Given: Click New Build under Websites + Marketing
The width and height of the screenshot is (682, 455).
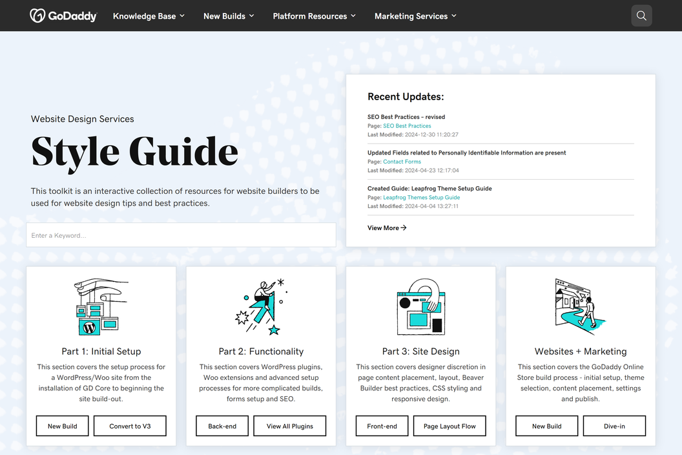Looking at the screenshot, I should point(547,426).
